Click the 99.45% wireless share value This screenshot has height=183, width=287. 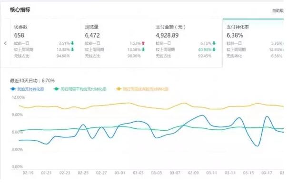205,56
